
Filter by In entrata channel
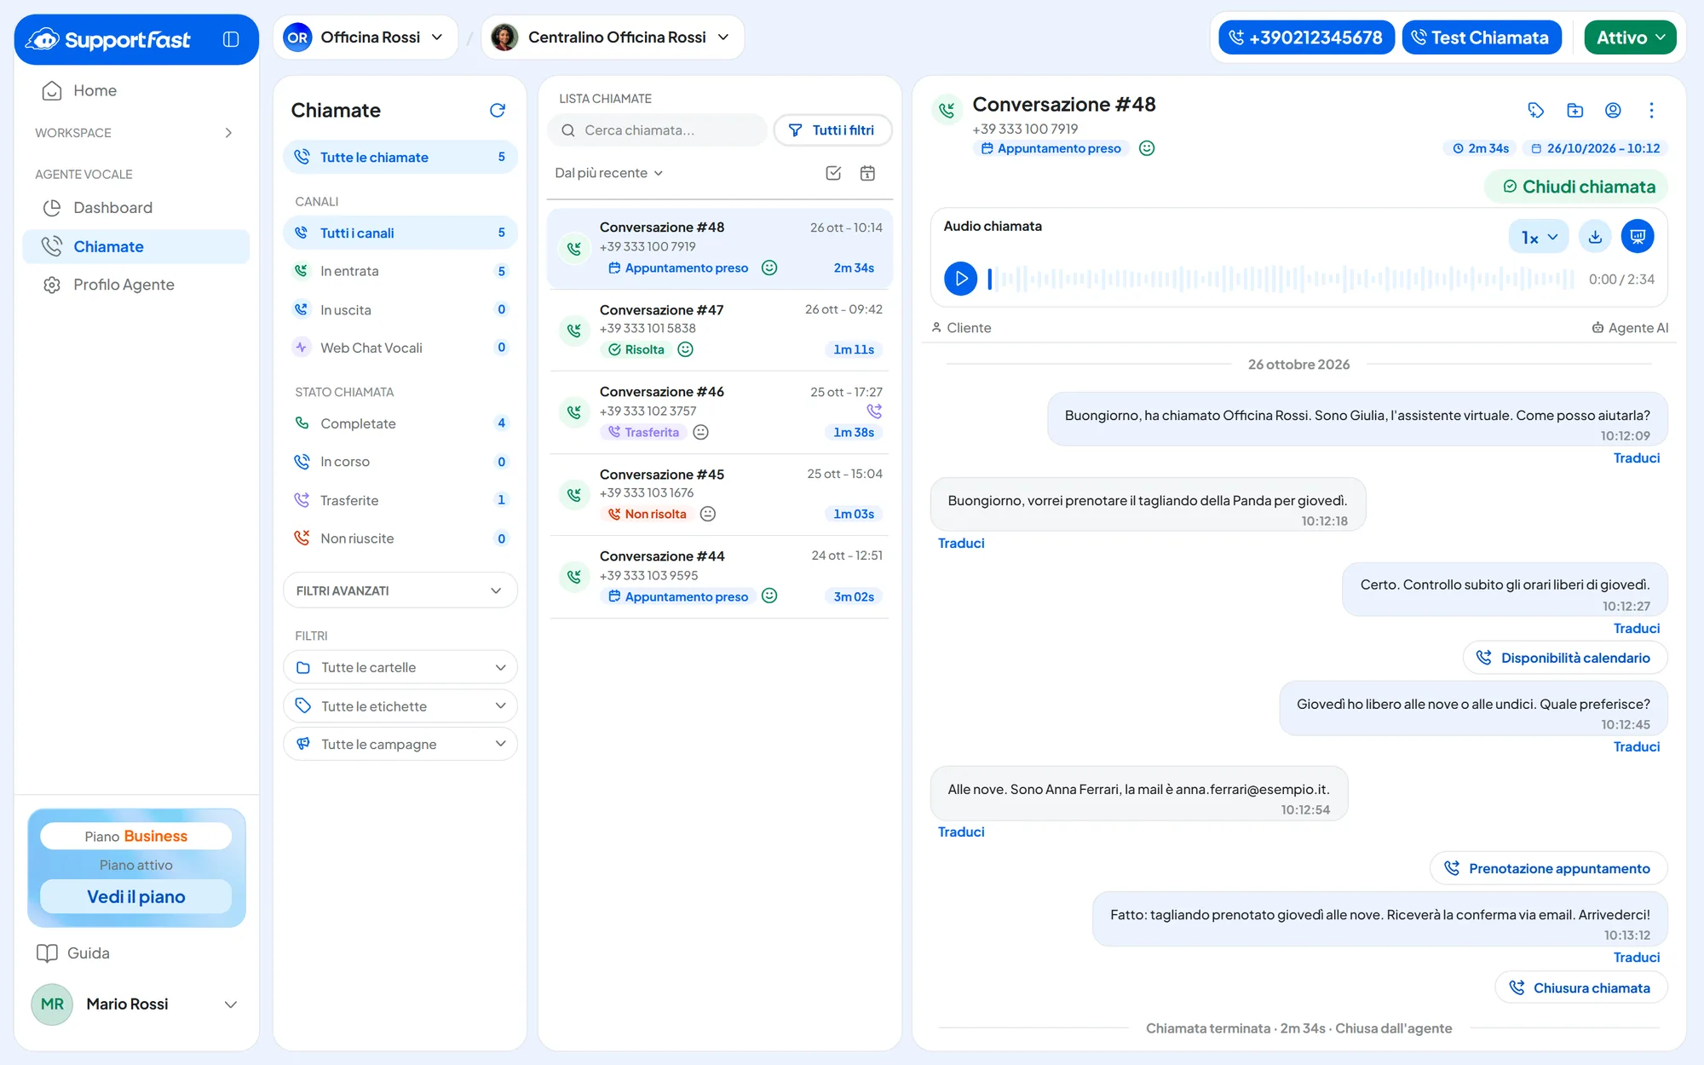point(400,271)
